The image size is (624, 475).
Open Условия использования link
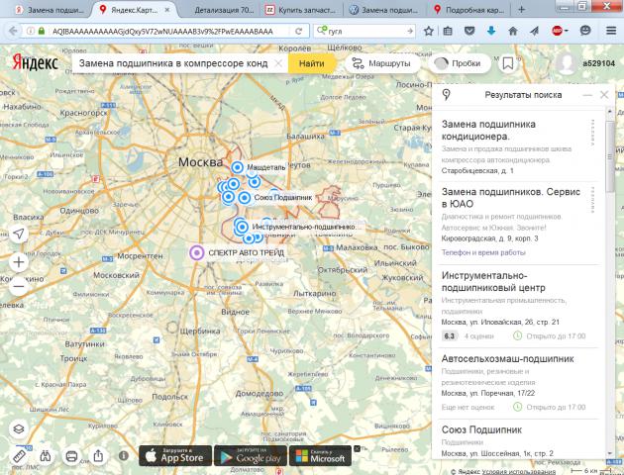519,471
